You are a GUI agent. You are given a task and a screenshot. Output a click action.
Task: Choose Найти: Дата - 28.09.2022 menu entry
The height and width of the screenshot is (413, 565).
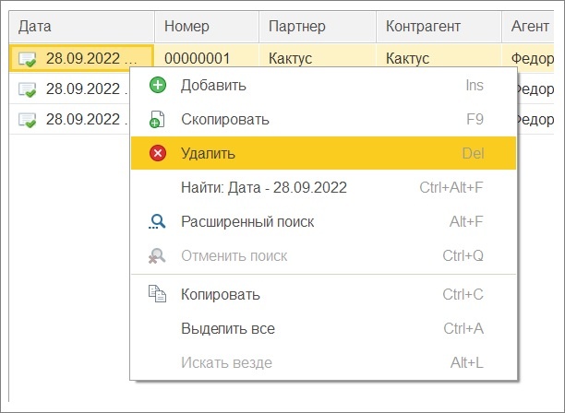[x=323, y=187]
